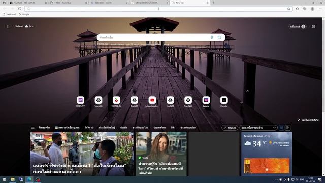Add this page to favorites star icon
The width and height of the screenshot is (325, 183).
(289, 9)
